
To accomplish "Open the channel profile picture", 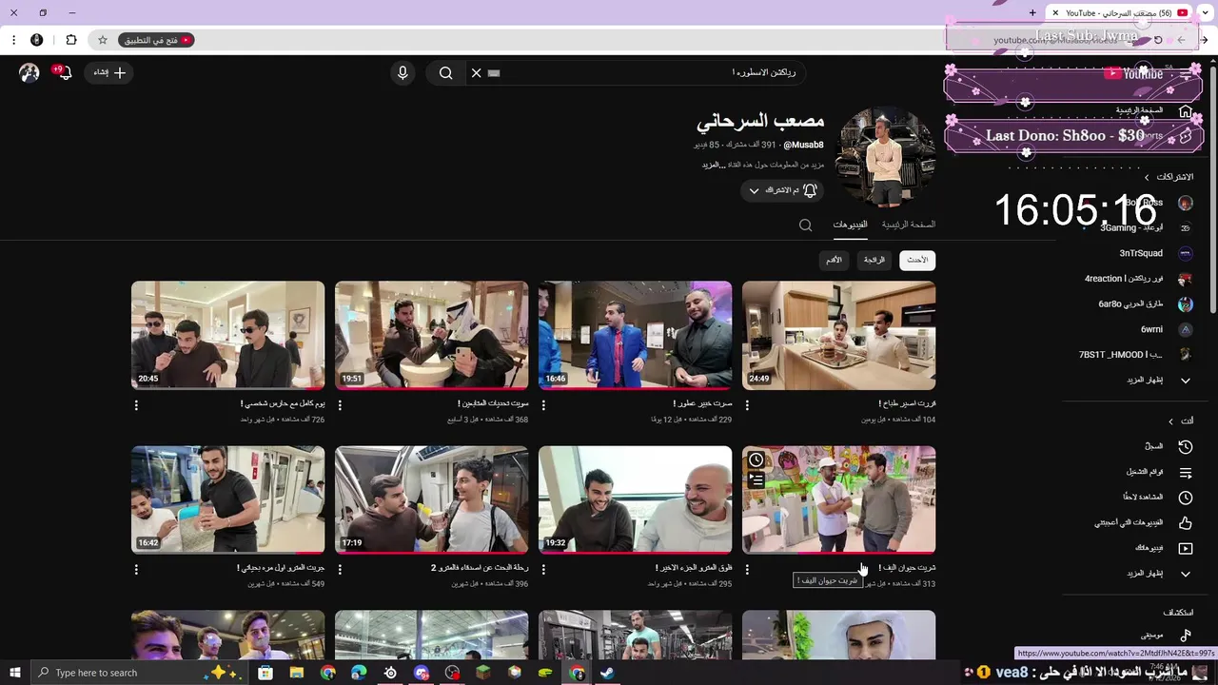I will pyautogui.click(x=886, y=157).
